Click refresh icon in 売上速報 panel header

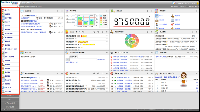[192, 32]
